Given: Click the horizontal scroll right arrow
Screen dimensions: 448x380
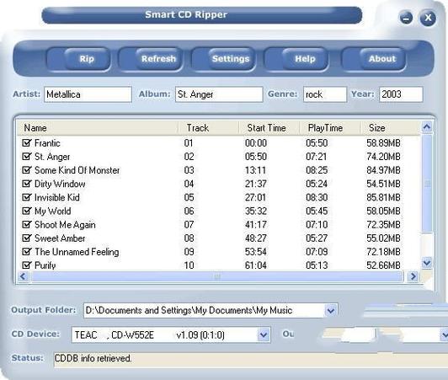Looking at the screenshot, I should [413, 276].
